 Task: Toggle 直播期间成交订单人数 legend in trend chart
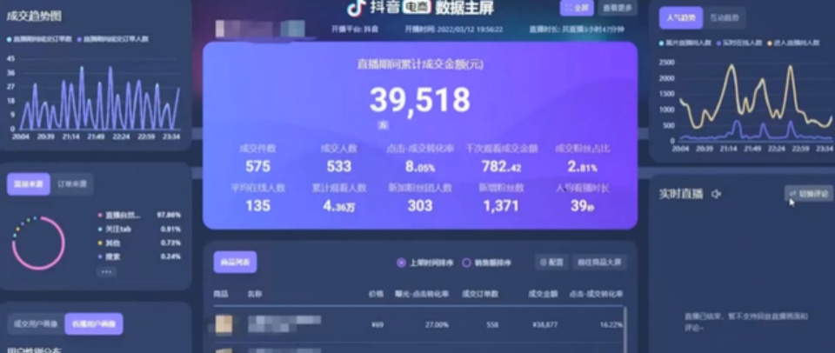[113, 39]
